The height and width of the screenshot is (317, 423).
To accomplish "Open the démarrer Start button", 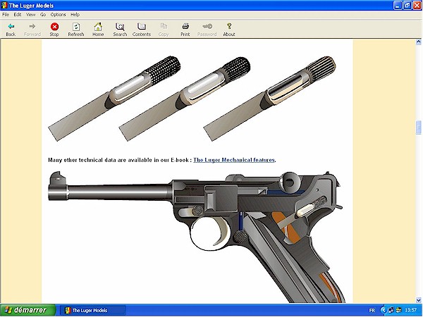I will point(27,310).
